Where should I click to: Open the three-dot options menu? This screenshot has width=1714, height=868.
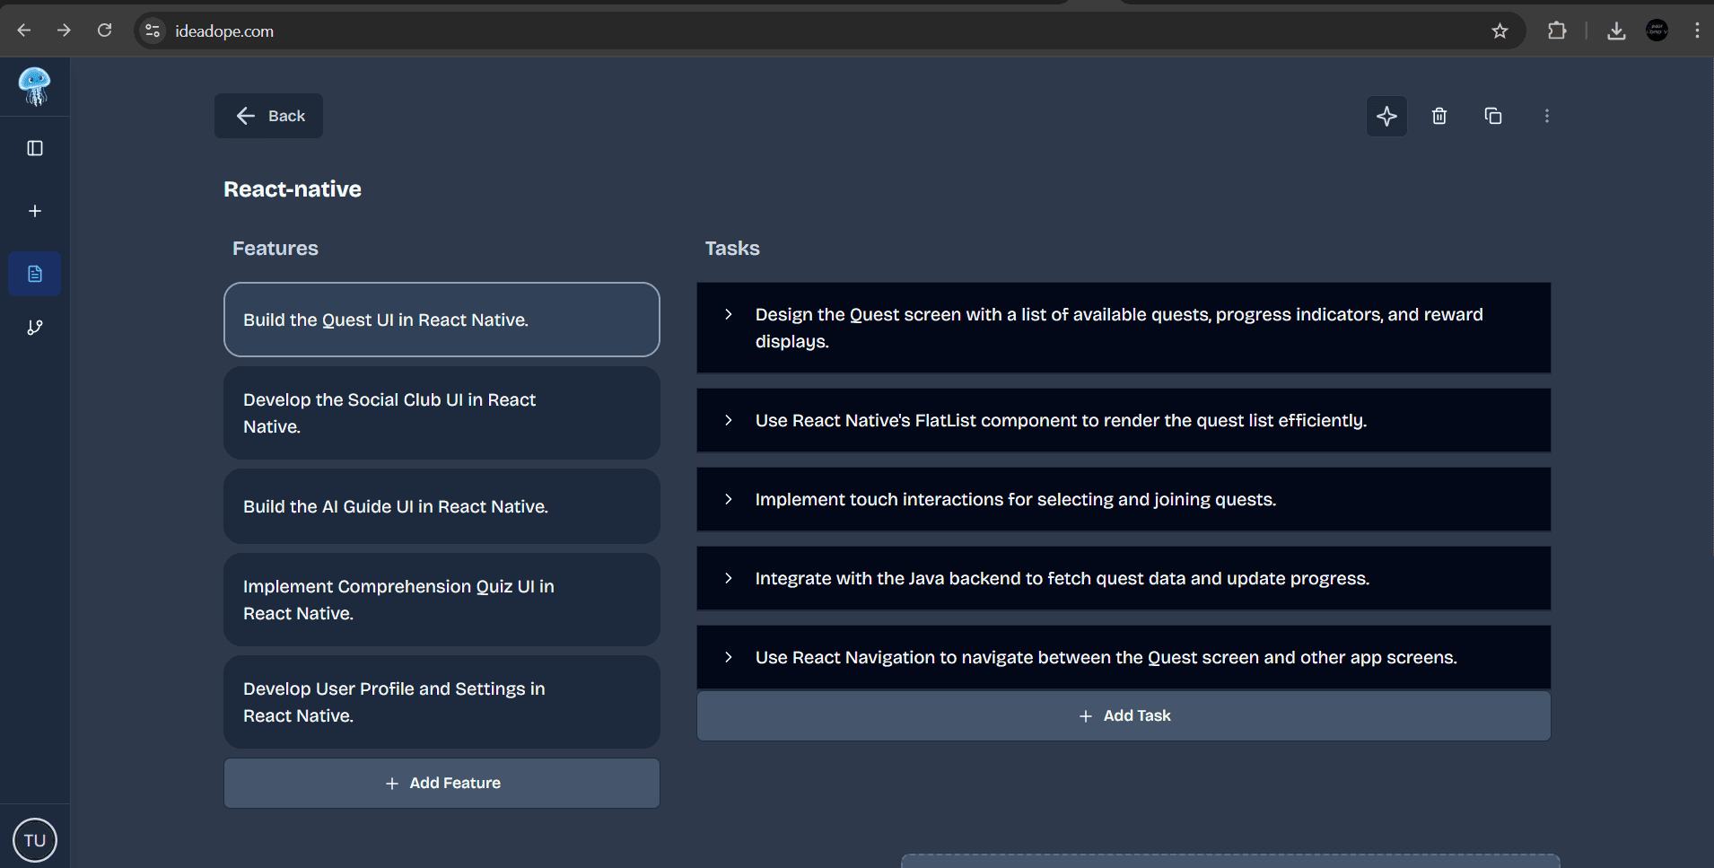tap(1547, 116)
